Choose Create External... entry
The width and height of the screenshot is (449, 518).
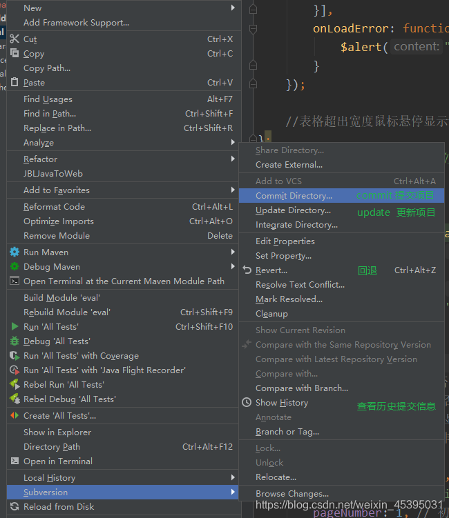341,165
